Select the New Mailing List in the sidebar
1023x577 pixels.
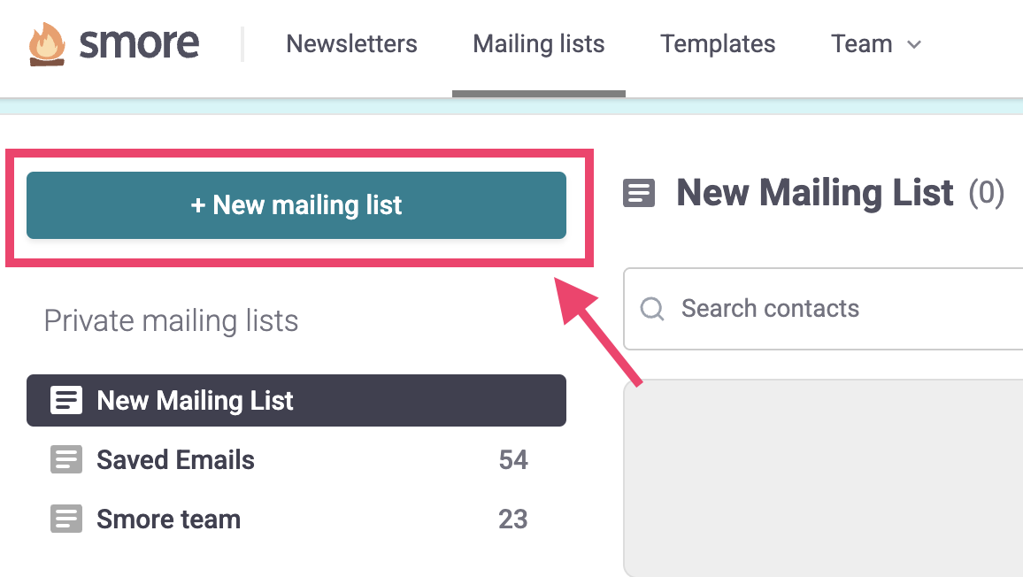point(195,400)
